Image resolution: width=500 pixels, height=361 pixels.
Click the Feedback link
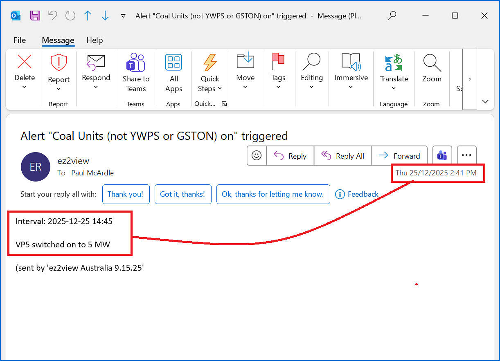click(357, 194)
